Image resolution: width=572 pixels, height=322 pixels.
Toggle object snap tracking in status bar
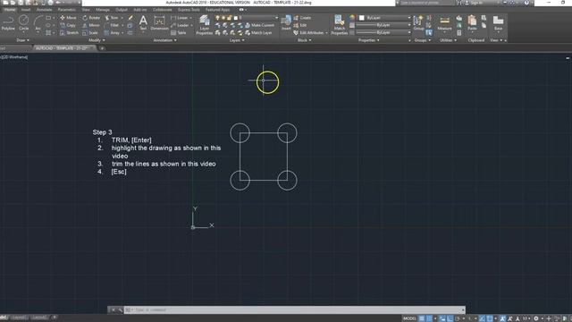click(482, 318)
